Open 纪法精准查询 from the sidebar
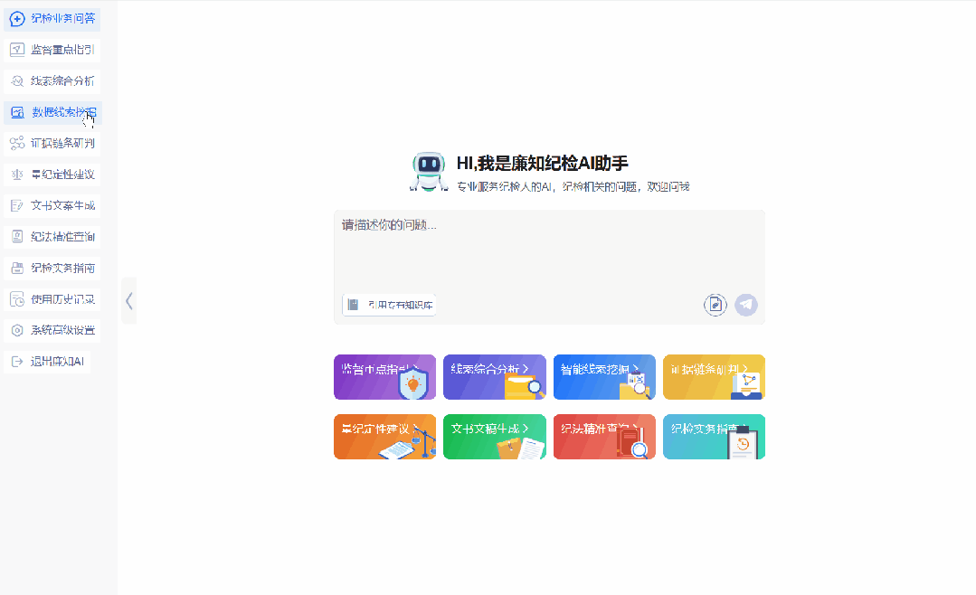976x595 pixels. coord(52,237)
